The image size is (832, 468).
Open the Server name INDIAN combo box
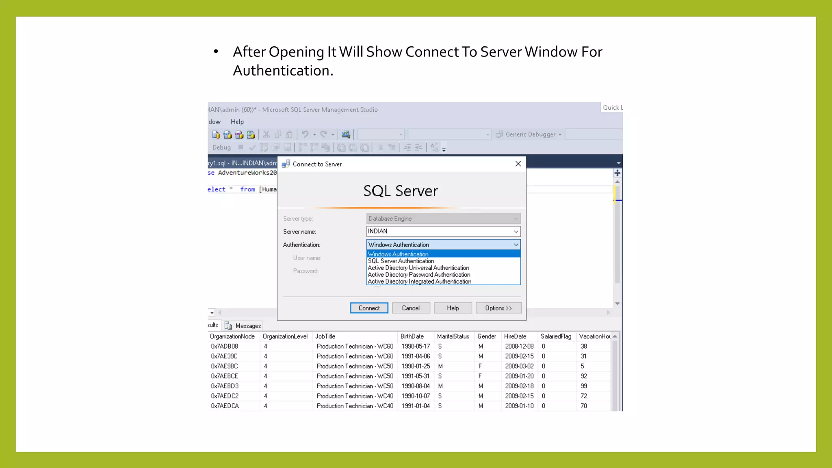click(x=443, y=231)
